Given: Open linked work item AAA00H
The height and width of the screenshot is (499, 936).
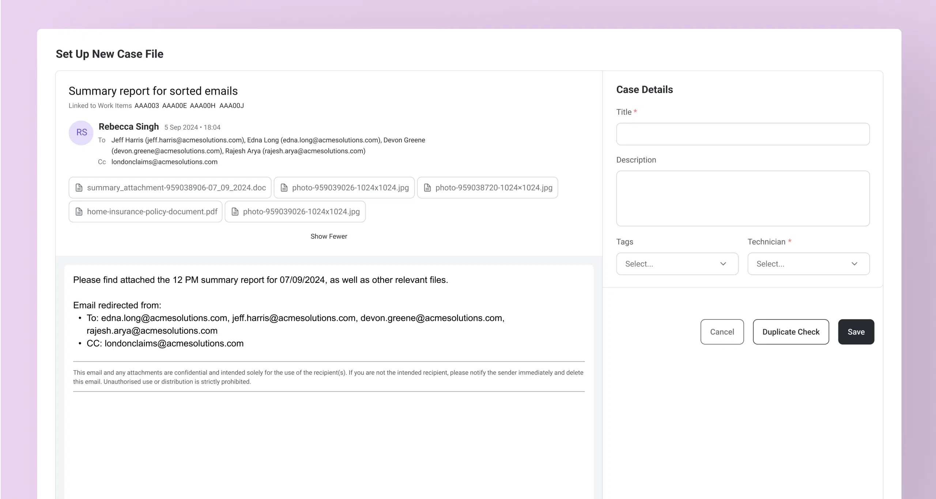Looking at the screenshot, I should coord(203,106).
